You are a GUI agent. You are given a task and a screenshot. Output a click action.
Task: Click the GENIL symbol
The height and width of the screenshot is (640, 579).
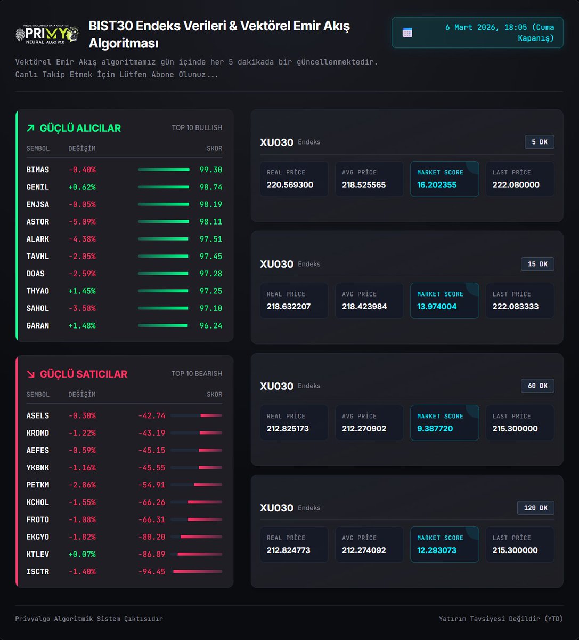coord(38,187)
